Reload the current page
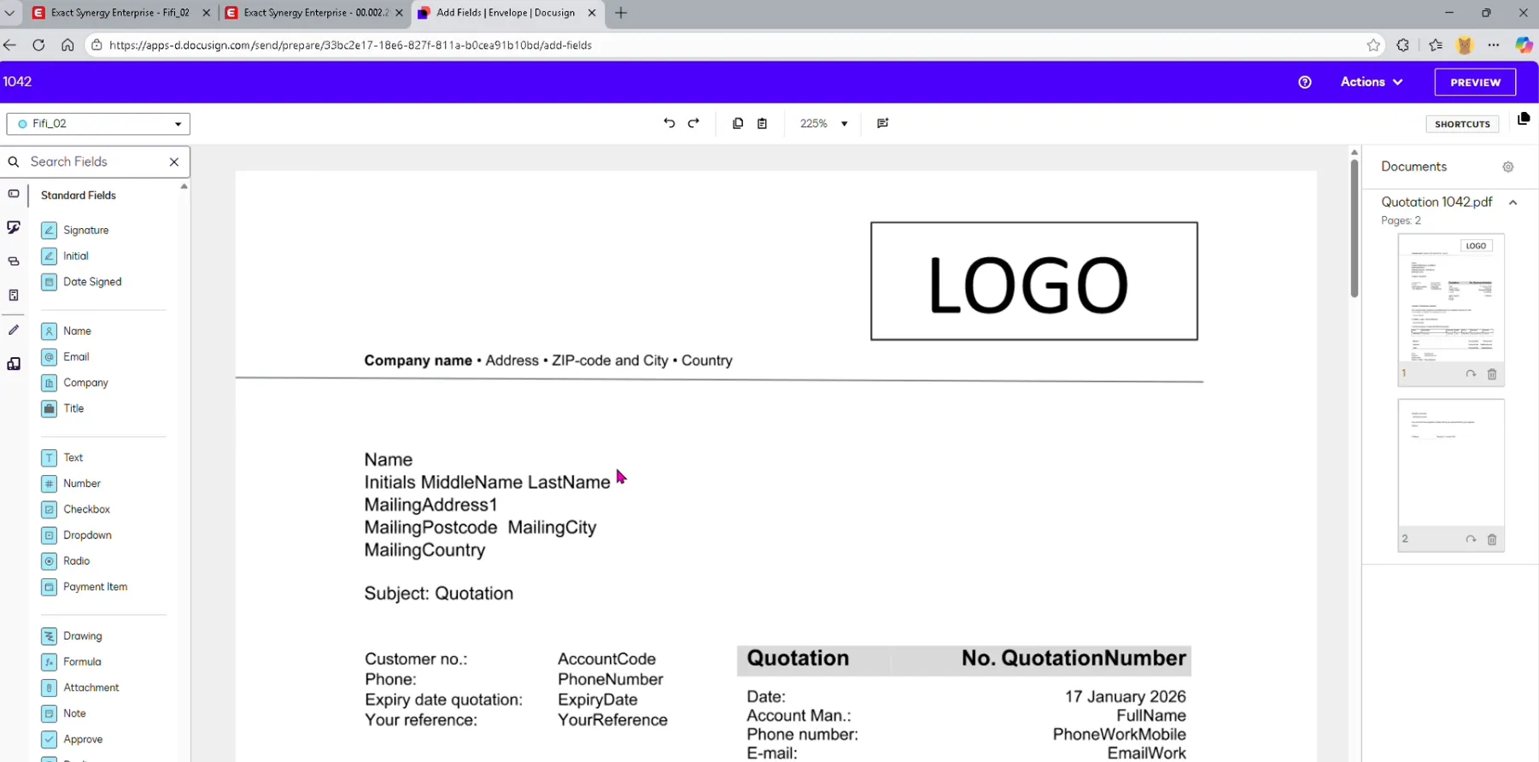Viewport: 1539px width, 762px height. click(x=38, y=45)
